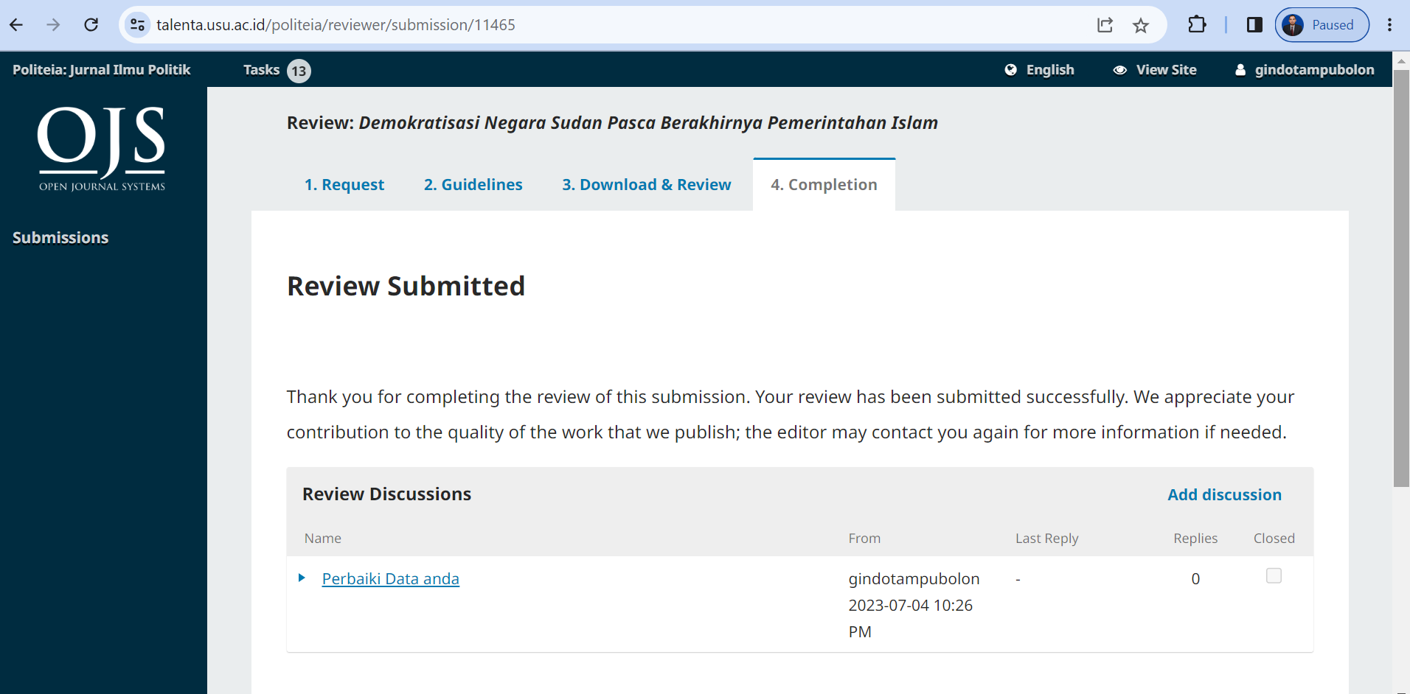Open site information icon in address bar
The image size is (1410, 694).
point(137,25)
